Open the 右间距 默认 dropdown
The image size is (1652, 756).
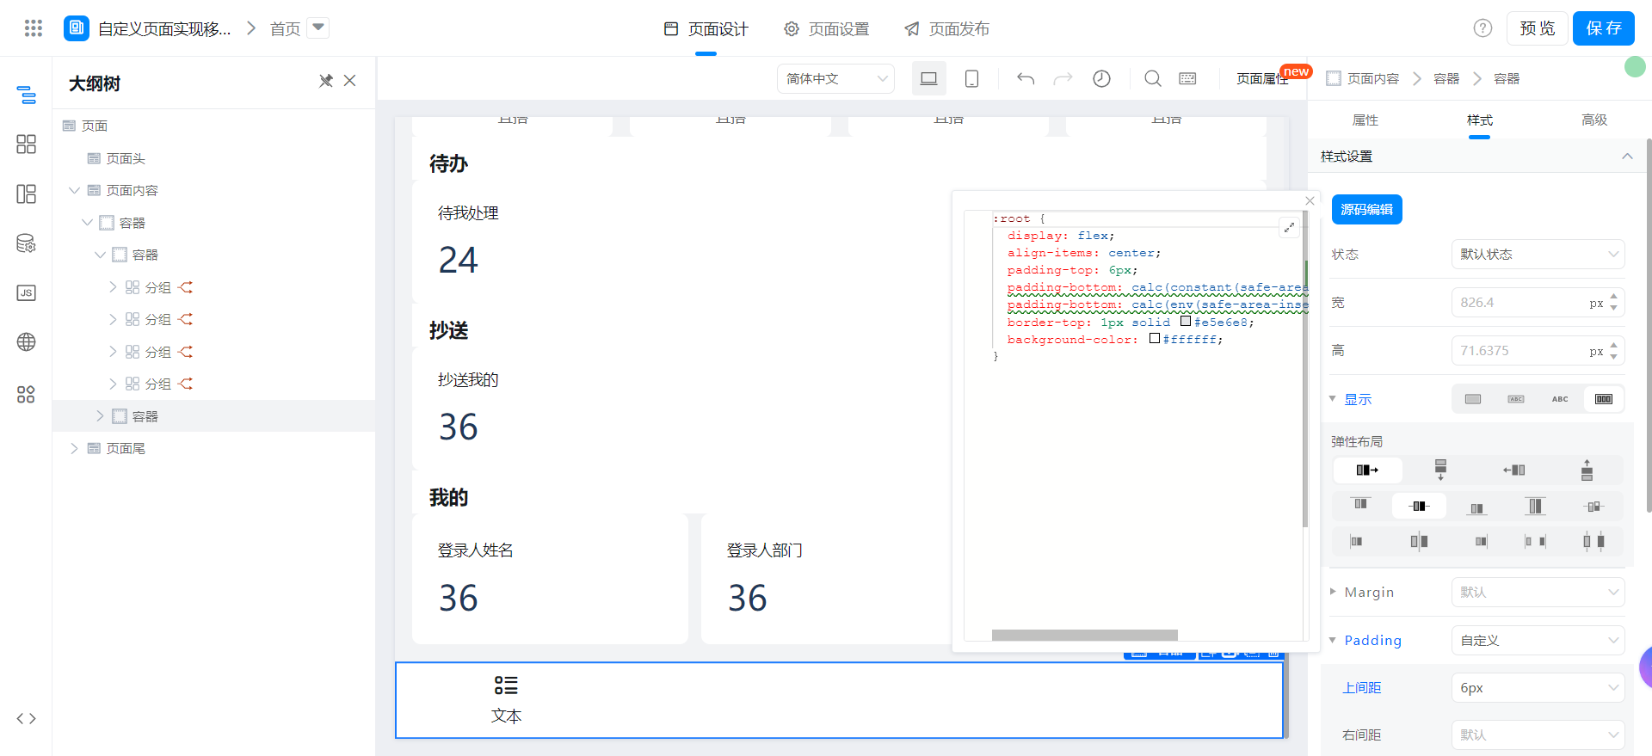tap(1538, 734)
